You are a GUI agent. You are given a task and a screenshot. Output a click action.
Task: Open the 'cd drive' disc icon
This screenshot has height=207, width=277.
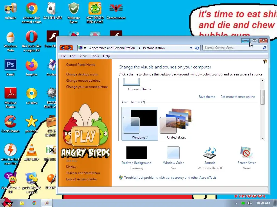(32, 96)
